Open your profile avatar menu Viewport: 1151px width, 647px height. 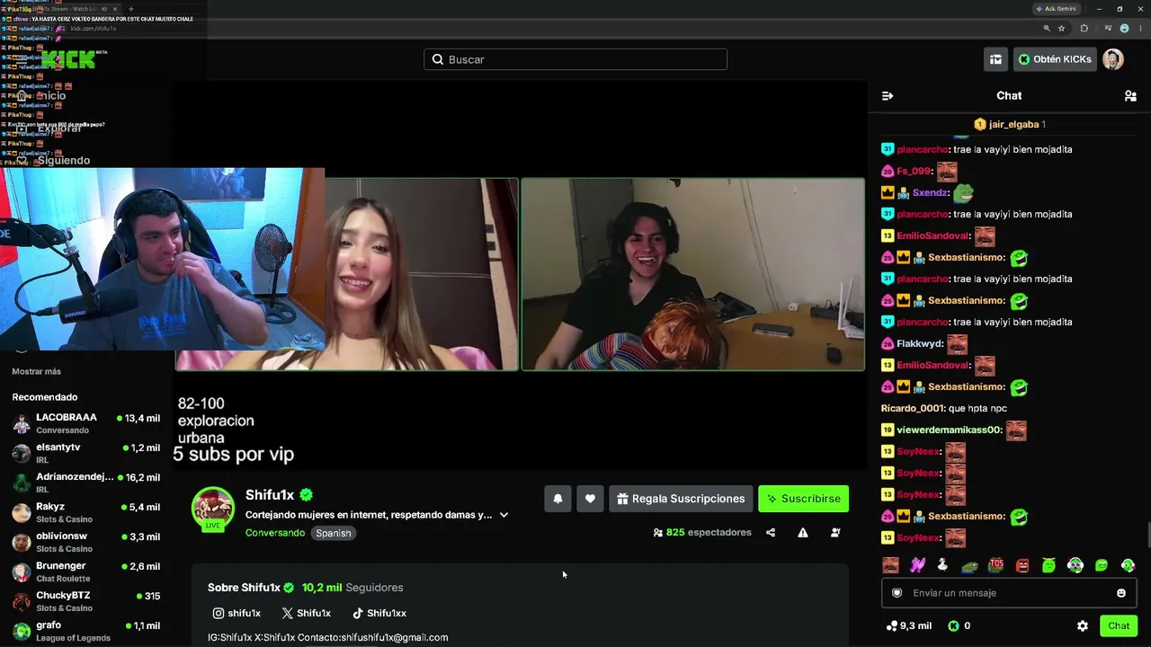click(x=1113, y=59)
